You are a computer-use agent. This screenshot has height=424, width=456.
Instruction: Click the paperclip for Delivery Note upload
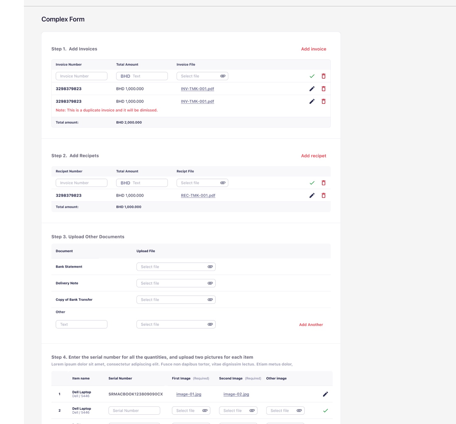point(210,283)
